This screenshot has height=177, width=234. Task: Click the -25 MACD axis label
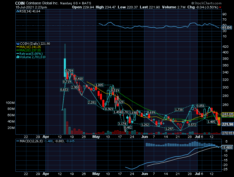coord(225,169)
